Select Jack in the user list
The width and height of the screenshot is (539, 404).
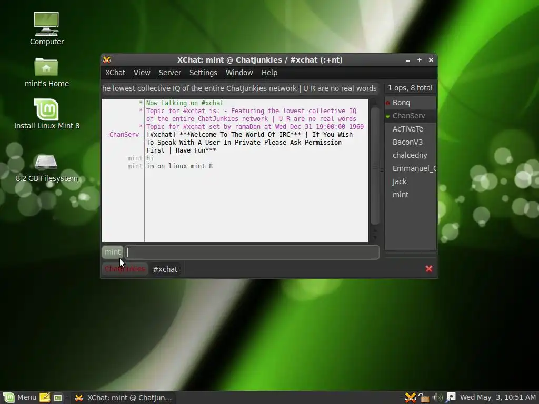(411, 181)
